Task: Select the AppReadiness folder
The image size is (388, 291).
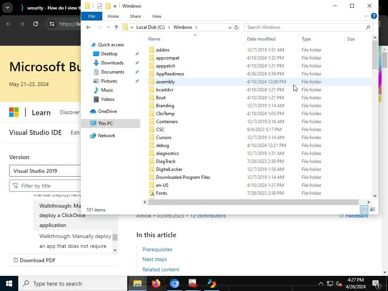Action: [170, 74]
